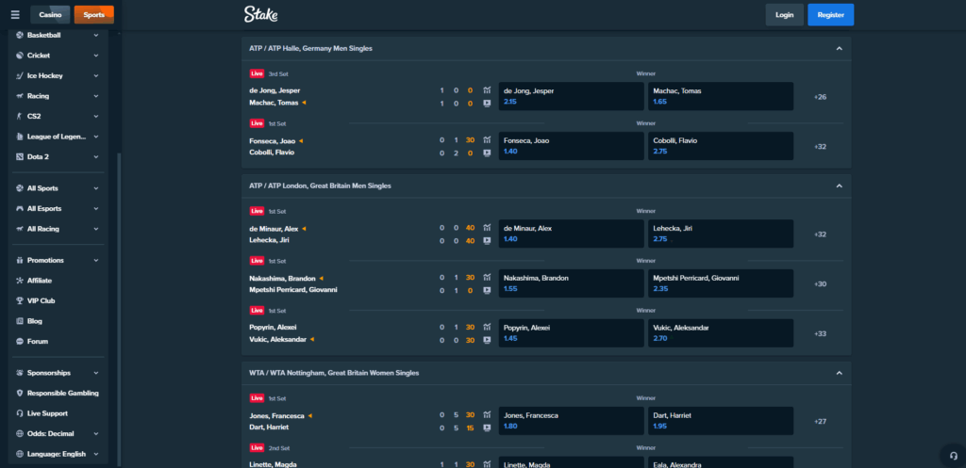Click the VIP Club trophy icon
The width and height of the screenshot is (966, 468).
(x=20, y=300)
